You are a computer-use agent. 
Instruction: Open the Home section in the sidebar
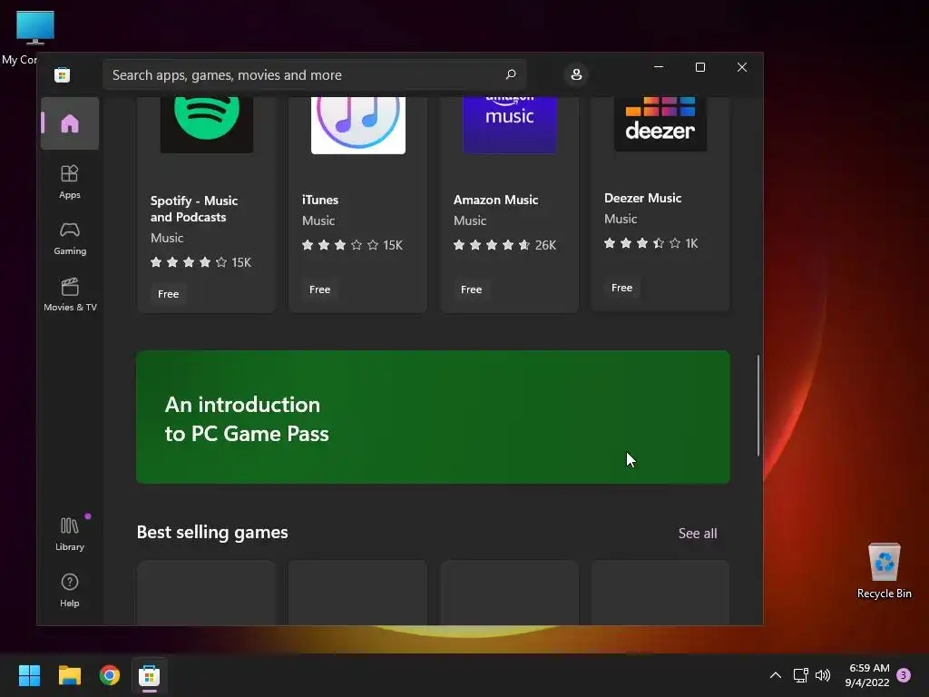click(70, 123)
